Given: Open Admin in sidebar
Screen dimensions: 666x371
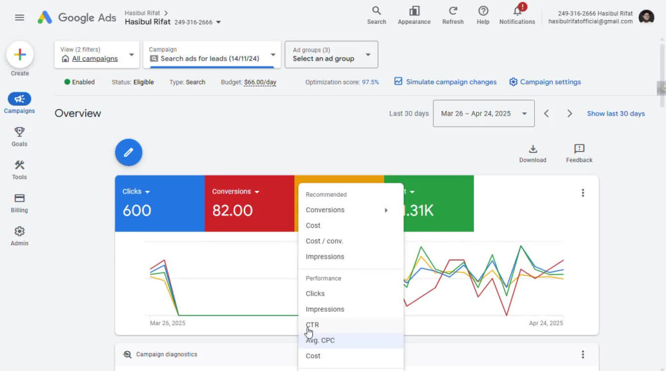Looking at the screenshot, I should click(19, 236).
